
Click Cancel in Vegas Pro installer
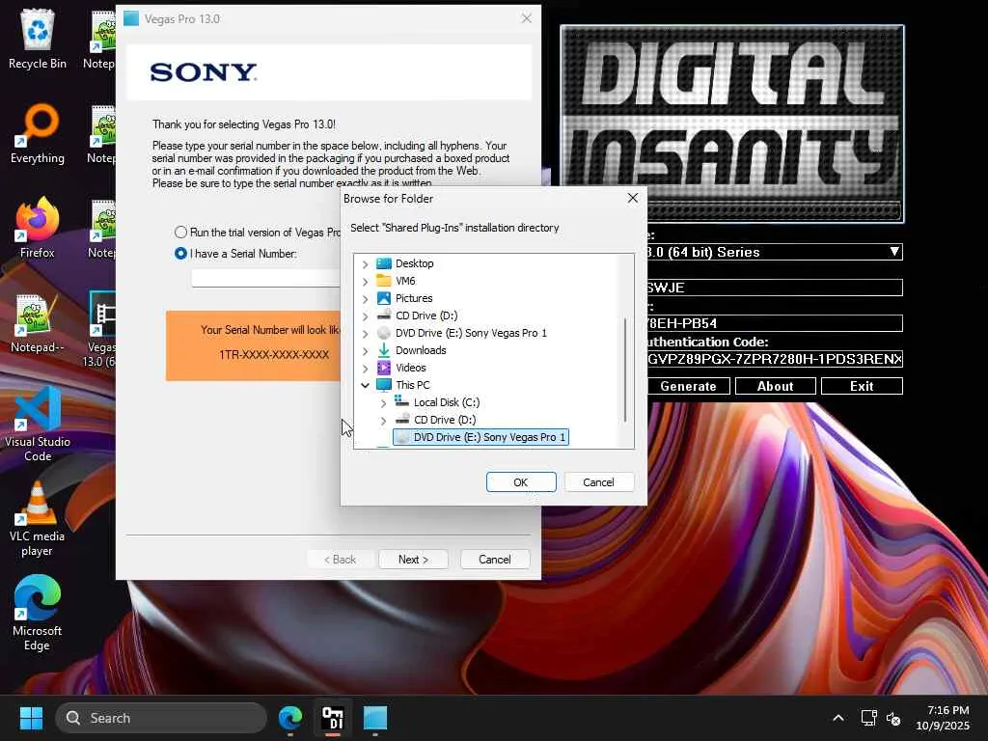pos(495,560)
